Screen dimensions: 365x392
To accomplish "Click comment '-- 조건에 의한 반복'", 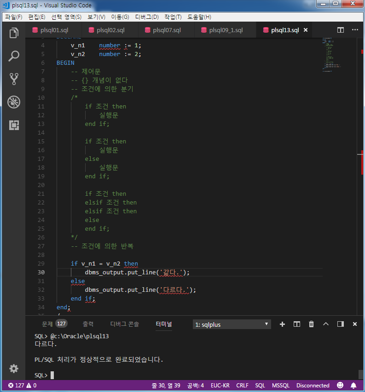I will 102,246.
